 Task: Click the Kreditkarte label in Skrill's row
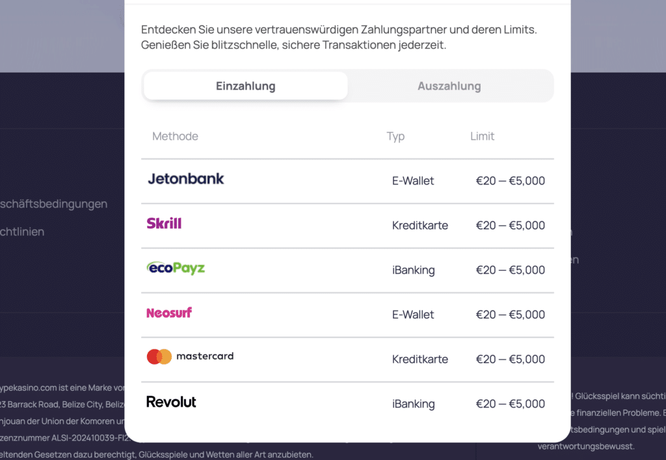click(x=420, y=225)
